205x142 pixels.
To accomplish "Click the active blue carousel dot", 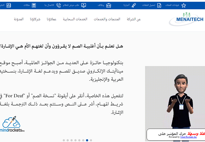I will coord(87,140).
